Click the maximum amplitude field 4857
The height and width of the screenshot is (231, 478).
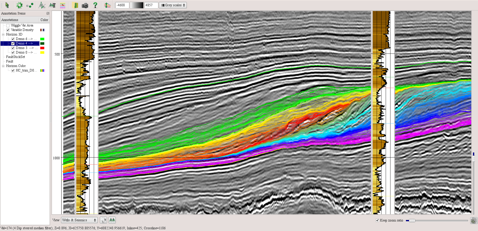(151, 5)
